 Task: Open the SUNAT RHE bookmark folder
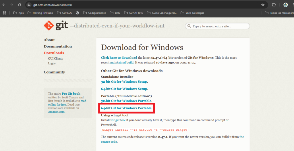click(134, 13)
